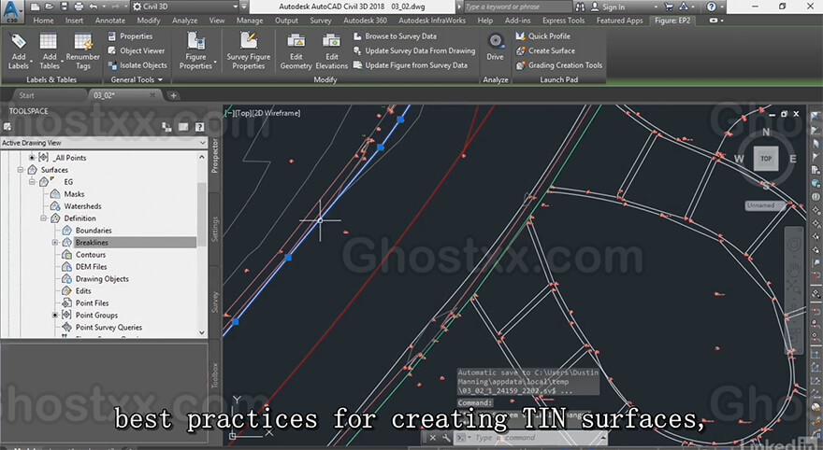Collapse the Surfaces tree node

tap(20, 170)
